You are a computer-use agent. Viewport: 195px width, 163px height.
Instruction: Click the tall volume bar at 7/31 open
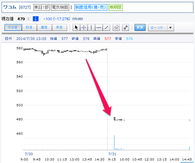[114, 142]
